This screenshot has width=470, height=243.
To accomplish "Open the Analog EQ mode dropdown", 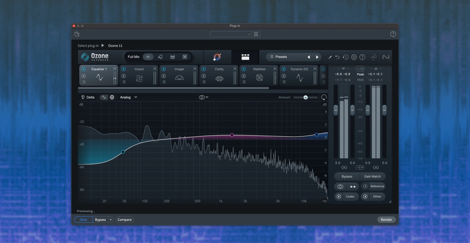I will (x=129, y=97).
